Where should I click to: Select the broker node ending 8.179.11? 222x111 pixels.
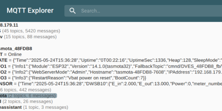(x=9, y=25)
